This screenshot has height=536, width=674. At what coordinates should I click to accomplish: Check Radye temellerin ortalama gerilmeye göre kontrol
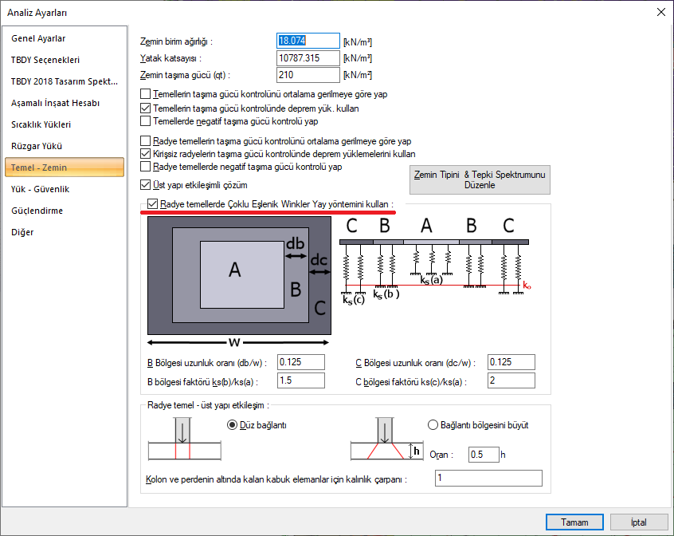(146, 140)
